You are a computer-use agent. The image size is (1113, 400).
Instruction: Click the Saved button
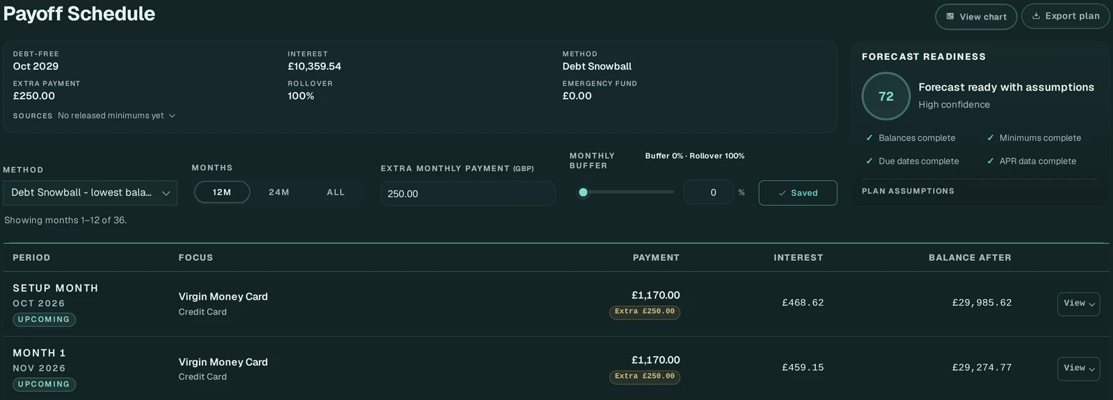click(798, 193)
